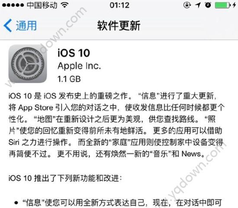Tap the alarm clock status icon
This screenshot has height=208, width=238.
pyautogui.click(x=208, y=5)
